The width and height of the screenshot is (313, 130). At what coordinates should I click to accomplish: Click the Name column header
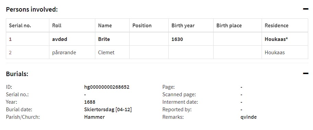coord(105,26)
